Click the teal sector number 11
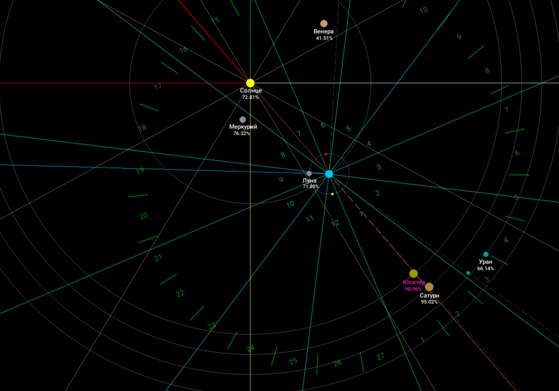The height and width of the screenshot is (391, 559). [x=310, y=218]
